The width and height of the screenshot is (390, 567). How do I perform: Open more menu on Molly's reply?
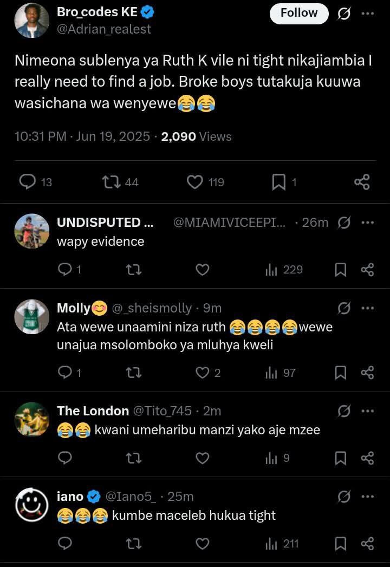click(x=368, y=308)
